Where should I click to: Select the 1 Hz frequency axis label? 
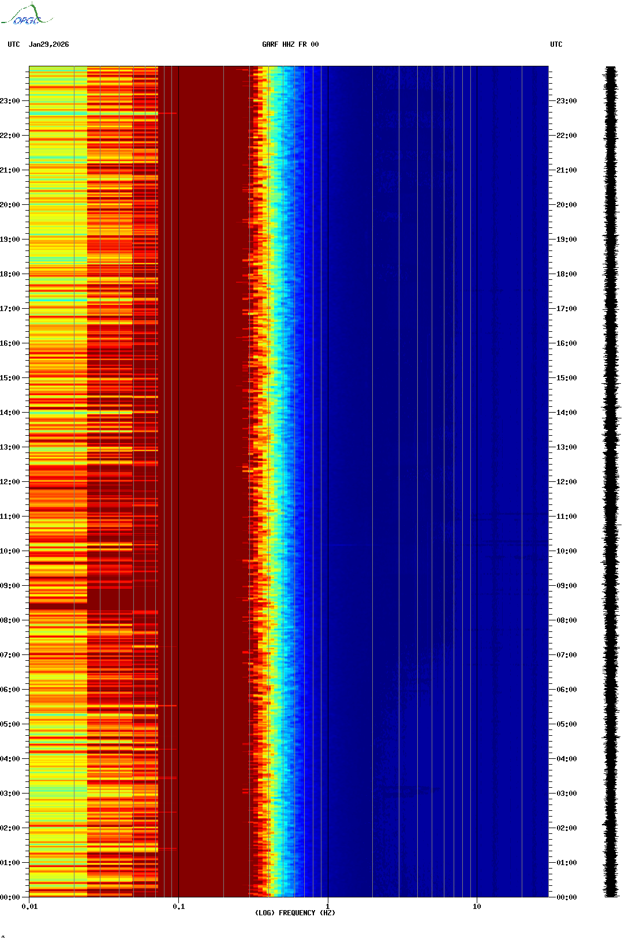click(328, 907)
